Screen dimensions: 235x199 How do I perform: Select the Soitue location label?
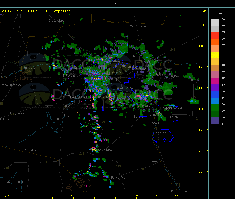coord(139,117)
